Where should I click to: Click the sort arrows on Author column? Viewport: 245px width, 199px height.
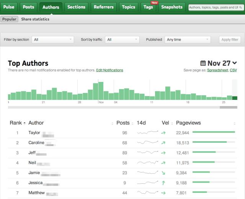click(112, 123)
